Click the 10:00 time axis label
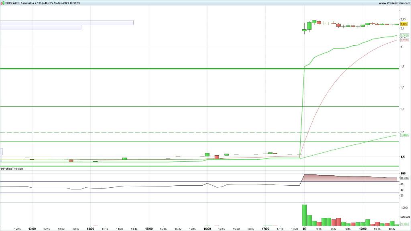 pos(362,229)
